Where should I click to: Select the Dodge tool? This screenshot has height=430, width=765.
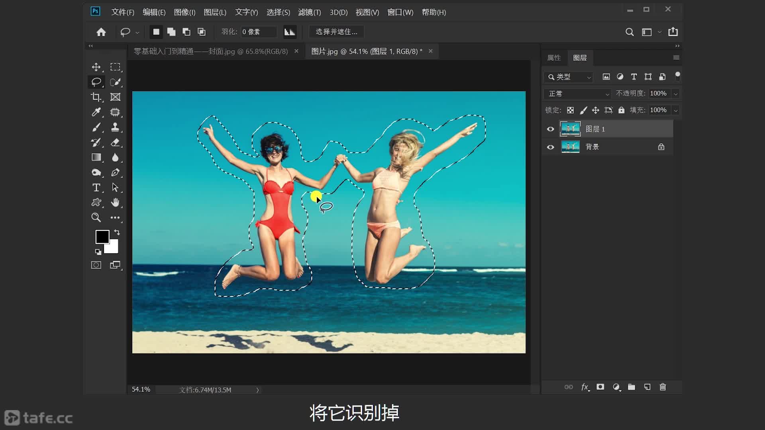96,172
